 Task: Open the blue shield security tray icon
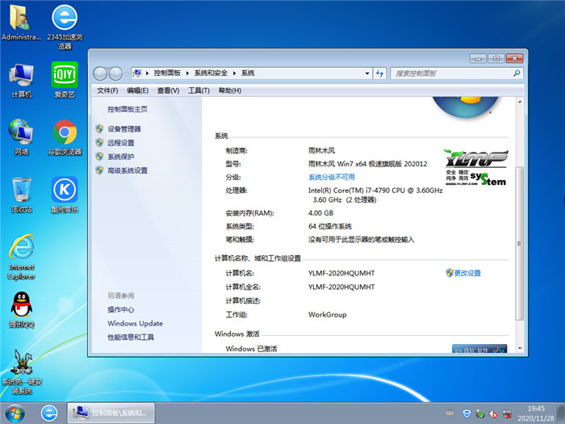467,414
